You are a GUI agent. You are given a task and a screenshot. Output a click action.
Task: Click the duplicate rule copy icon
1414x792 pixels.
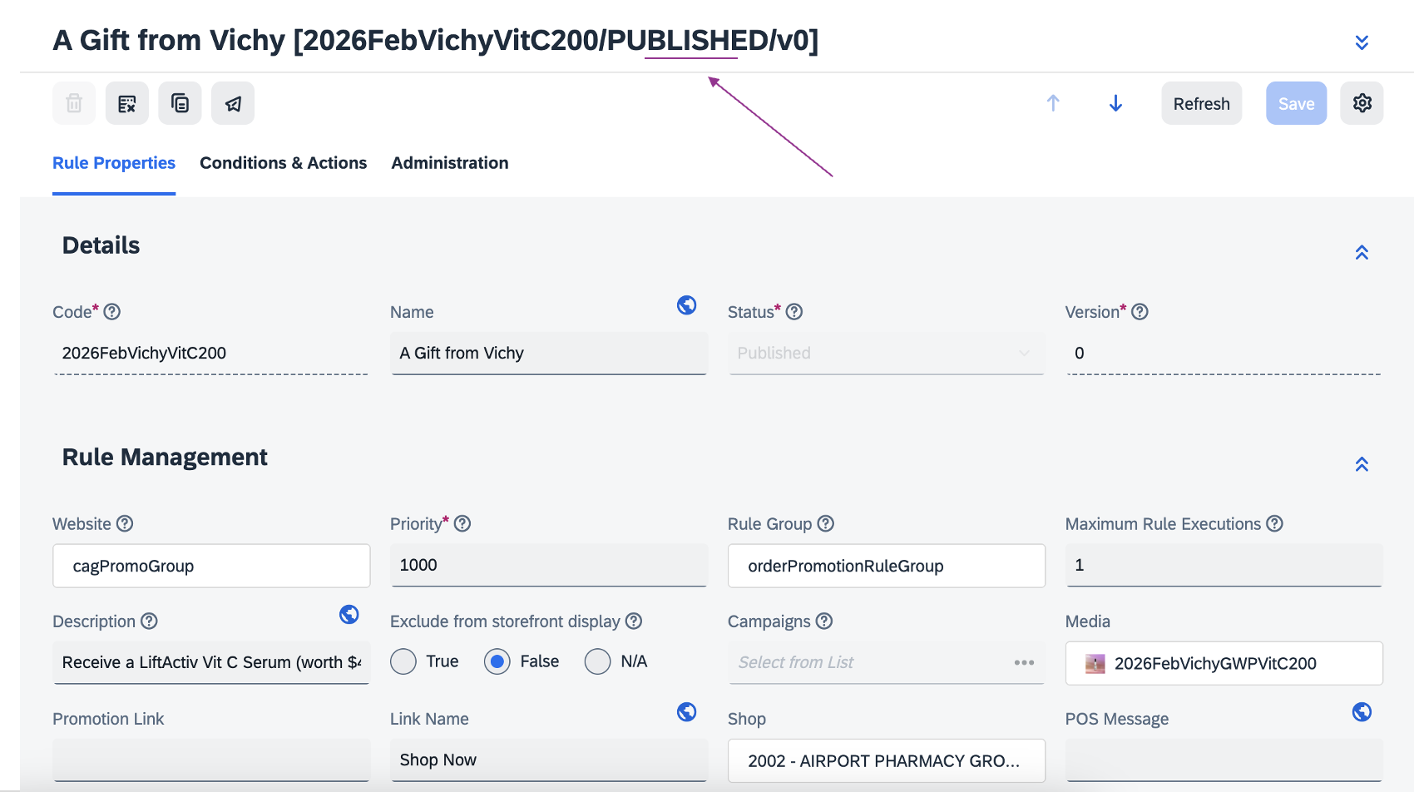[x=180, y=103]
